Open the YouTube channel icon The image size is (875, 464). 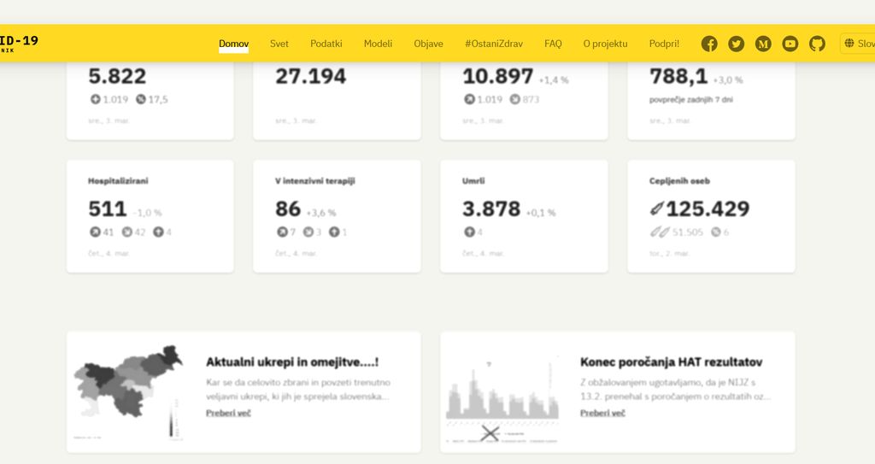pyautogui.click(x=790, y=44)
